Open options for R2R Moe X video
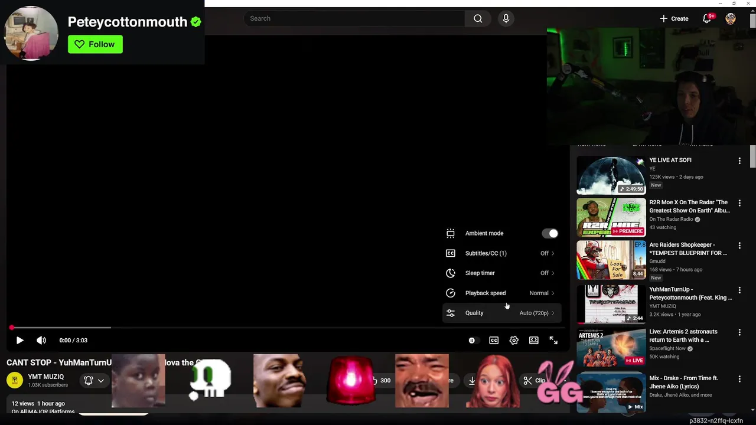 point(739,203)
